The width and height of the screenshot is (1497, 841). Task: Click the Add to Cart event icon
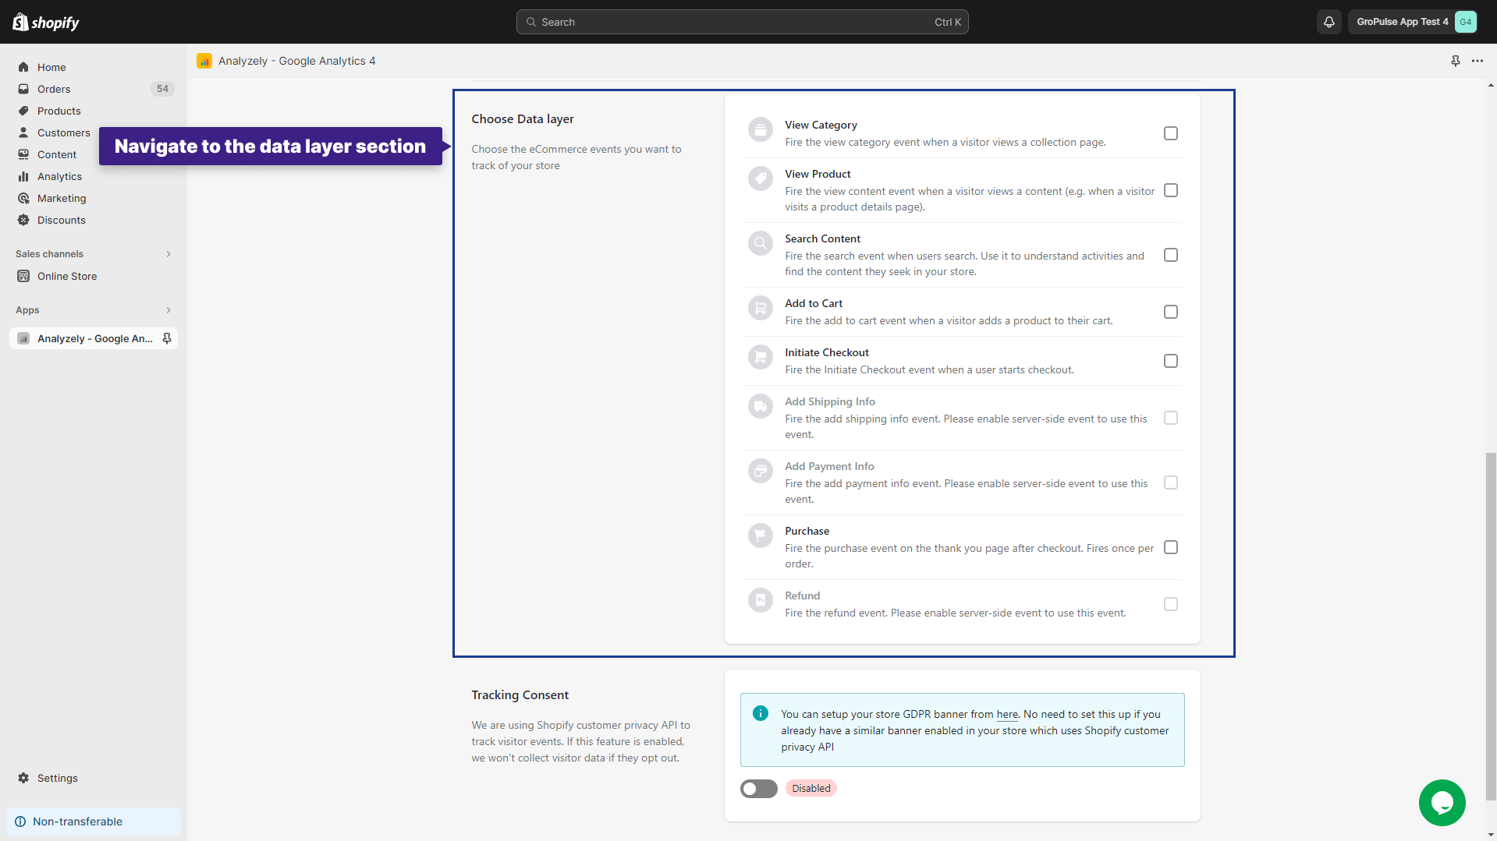point(760,308)
